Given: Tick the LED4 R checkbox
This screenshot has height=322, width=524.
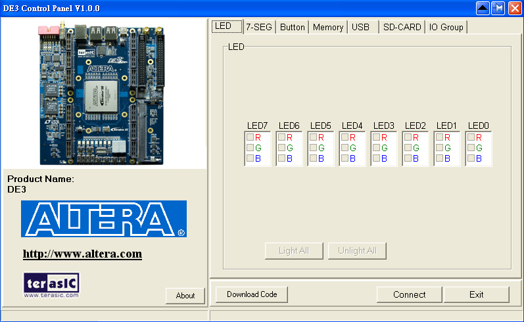Looking at the screenshot, I should tap(345, 137).
